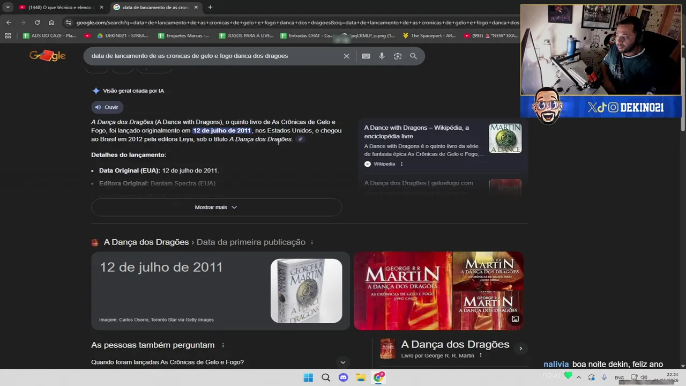Reload the current page
This screenshot has height=386, width=686.
[x=37, y=23]
